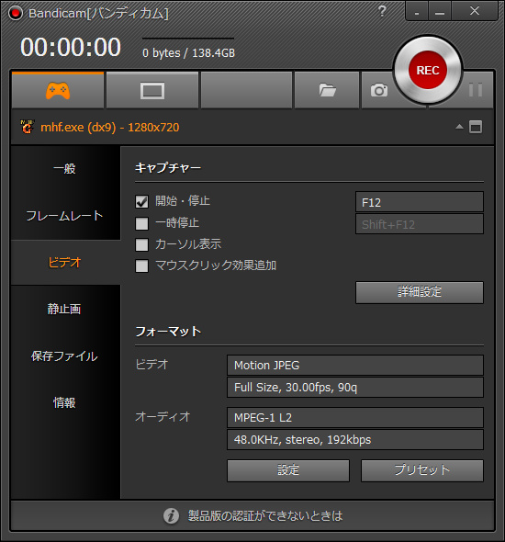505x542 pixels.
Task: Check the マウスクリック効果追加 option
Action: coord(141,266)
